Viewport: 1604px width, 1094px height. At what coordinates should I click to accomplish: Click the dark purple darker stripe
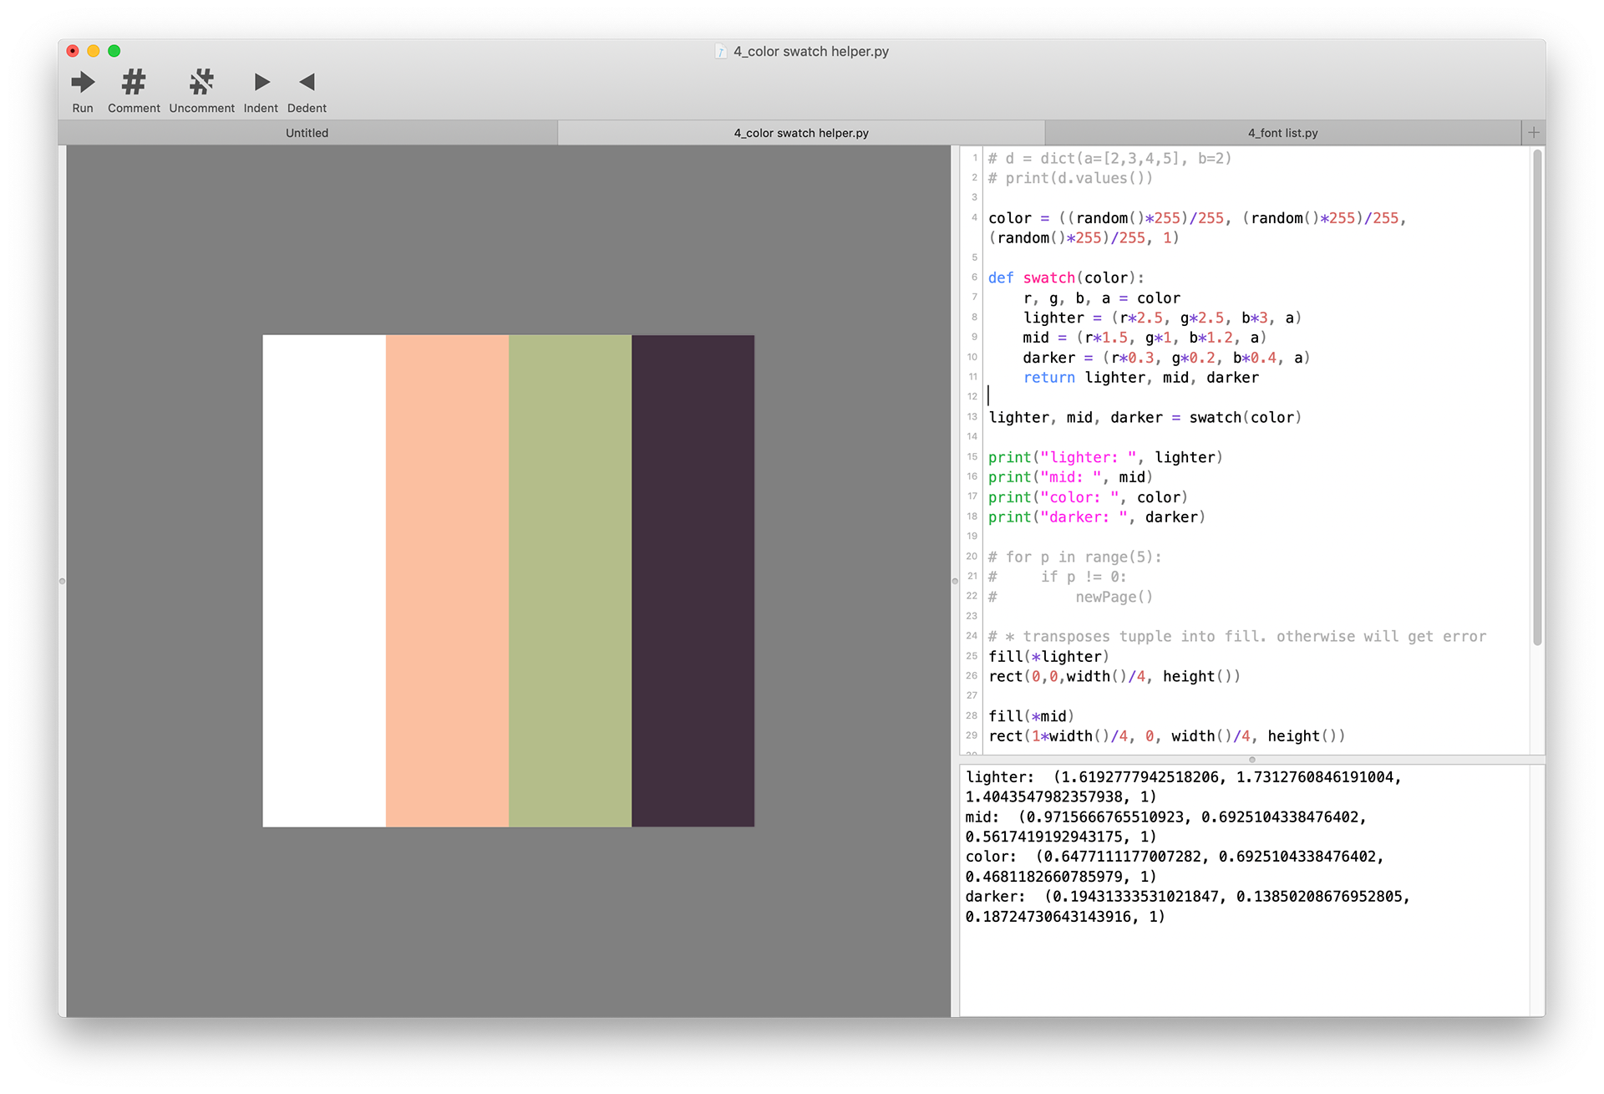[x=693, y=581]
